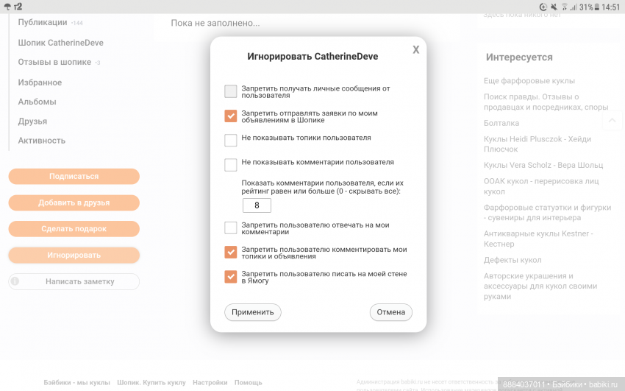This screenshot has width=625, height=391.
Task: Check box forbidding replies to my comments
Action: pyautogui.click(x=231, y=228)
